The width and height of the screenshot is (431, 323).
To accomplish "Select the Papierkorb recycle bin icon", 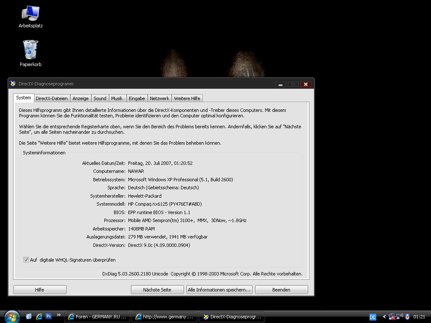I will [x=30, y=53].
